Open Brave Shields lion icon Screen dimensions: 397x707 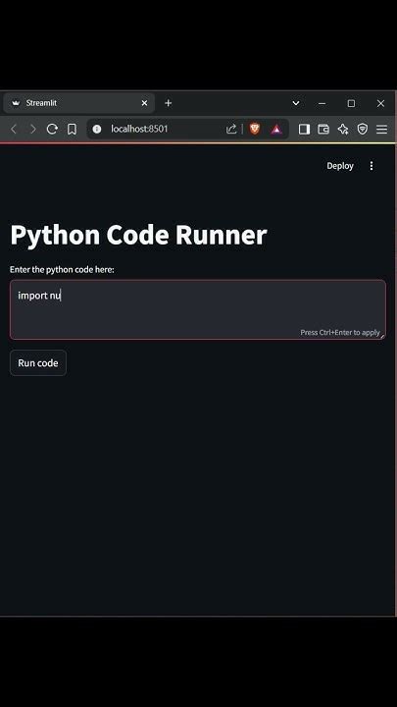[255, 129]
